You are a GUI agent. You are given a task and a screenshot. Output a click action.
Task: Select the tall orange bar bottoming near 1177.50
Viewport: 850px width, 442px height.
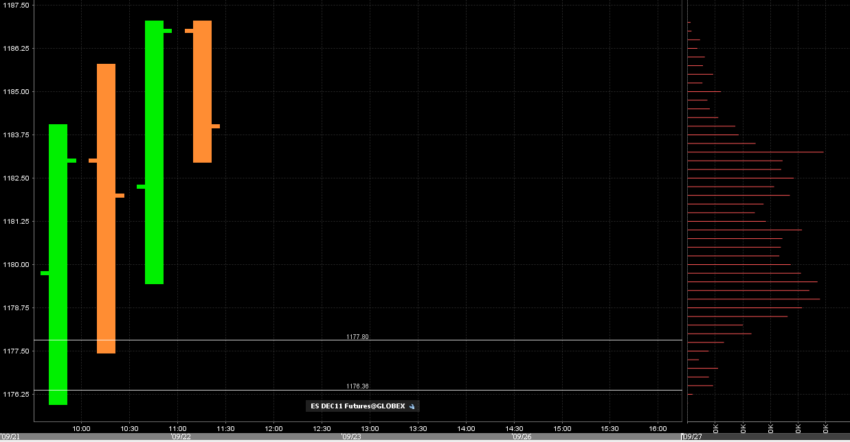[106, 209]
